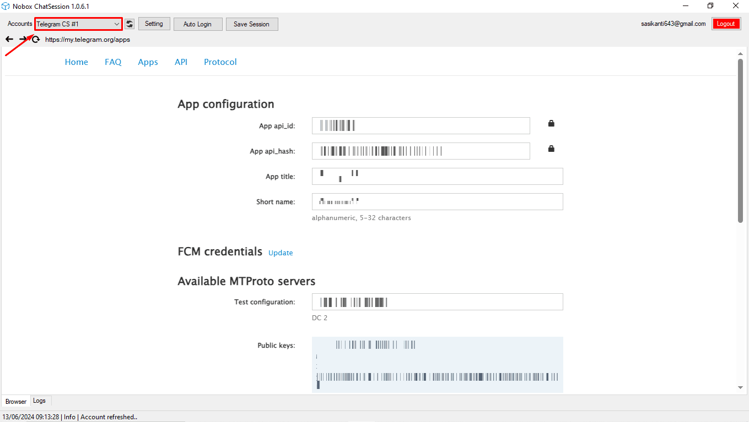The image size is (749, 422).
Task: Click the browser back arrow
Action: tap(9, 39)
